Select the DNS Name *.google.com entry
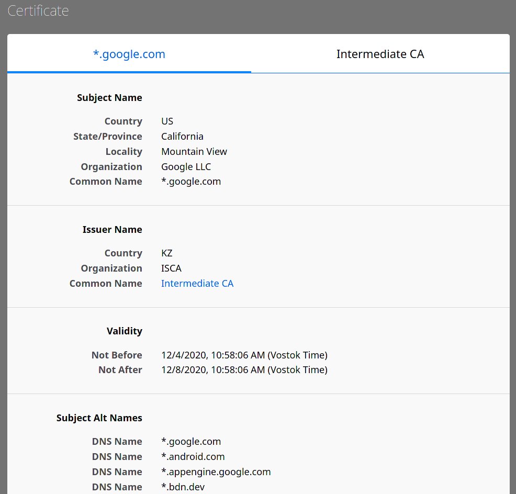The width and height of the screenshot is (516, 494). coord(191,441)
